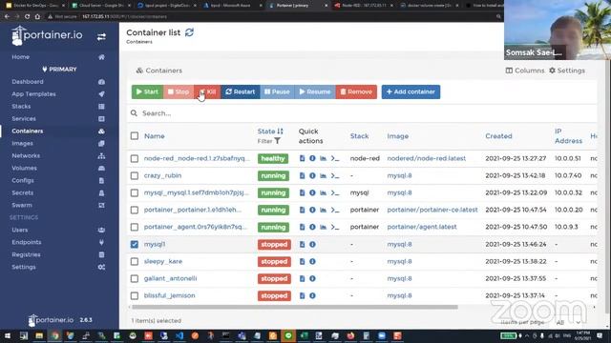Open Visual Studio Code from taskbar
This screenshot has height=343, width=611.
point(179,335)
